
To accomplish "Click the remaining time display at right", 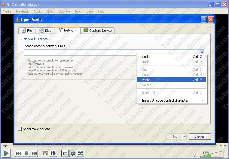I will tap(223, 145).
